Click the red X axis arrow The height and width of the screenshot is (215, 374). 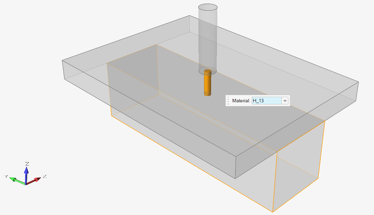click(37, 180)
